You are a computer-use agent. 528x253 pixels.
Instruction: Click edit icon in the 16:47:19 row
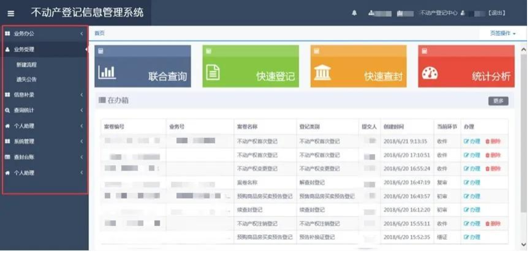466,182
